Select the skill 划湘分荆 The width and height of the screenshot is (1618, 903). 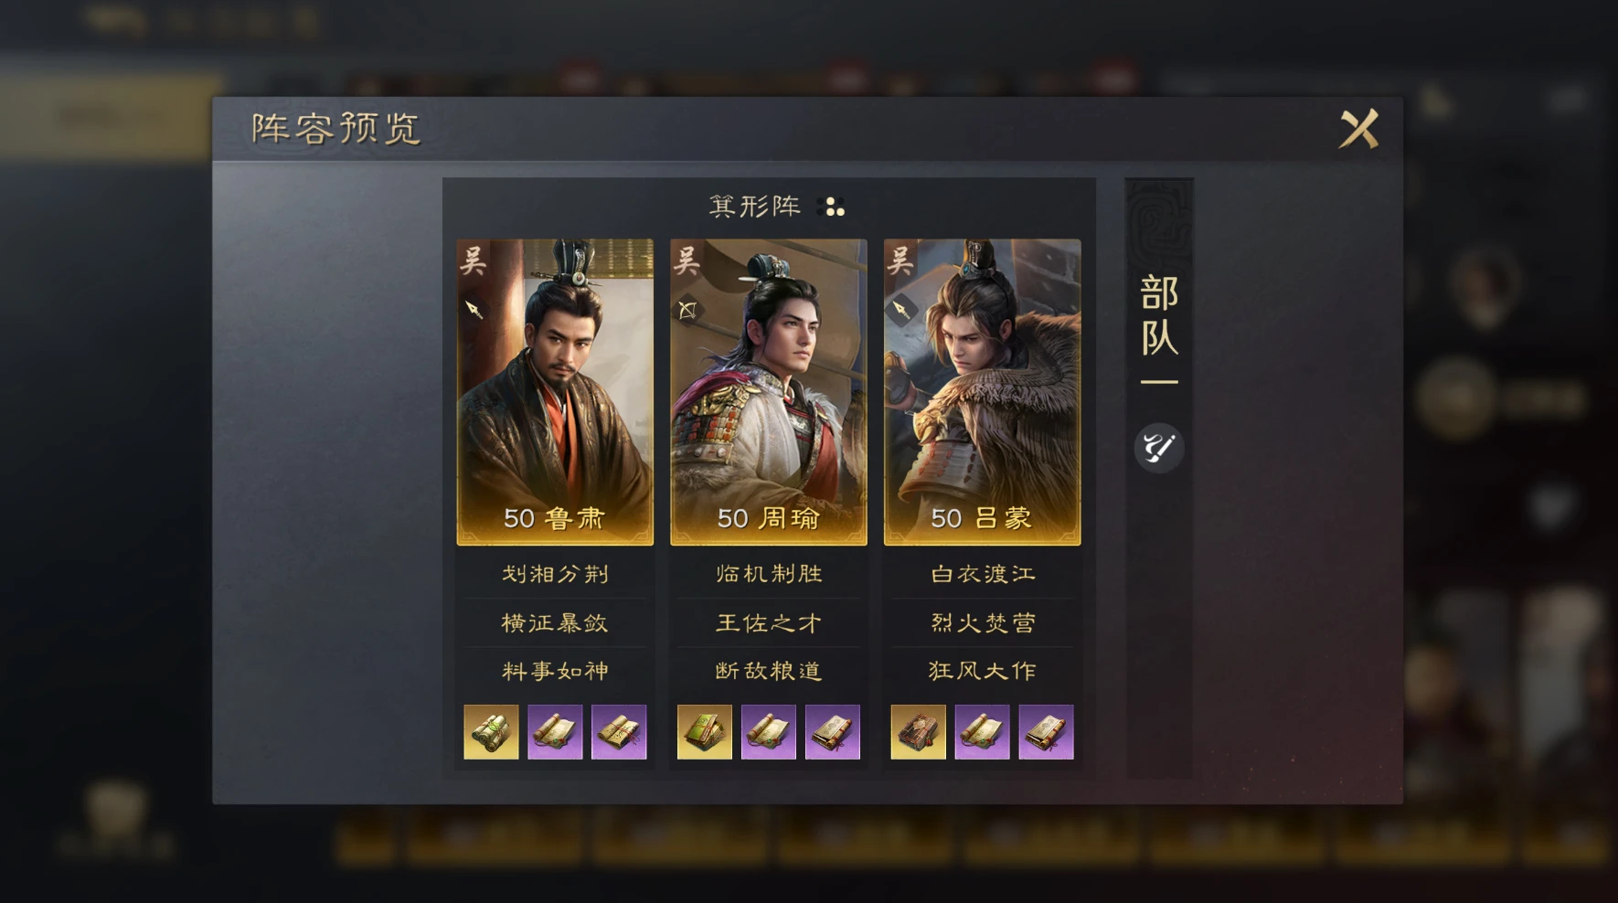555,574
